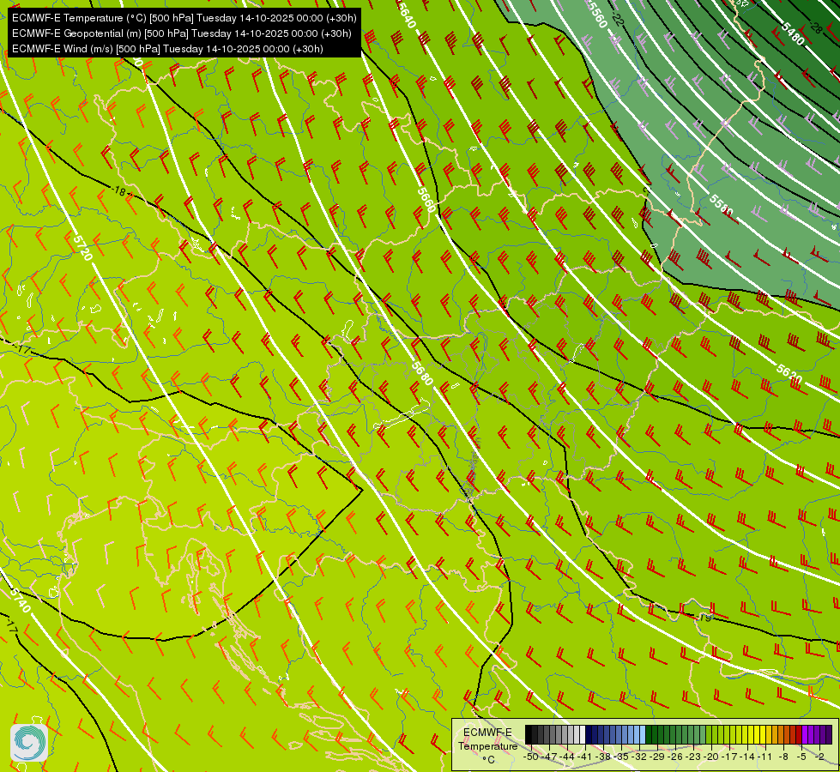Select the 5660 geopotential contour label
This screenshot has height=772, width=840.
coord(426,200)
